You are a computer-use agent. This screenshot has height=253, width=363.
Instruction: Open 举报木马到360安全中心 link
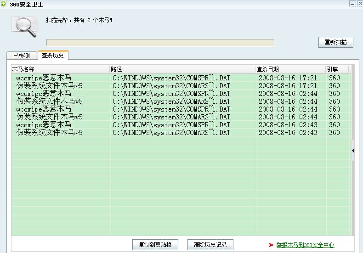click(305, 245)
